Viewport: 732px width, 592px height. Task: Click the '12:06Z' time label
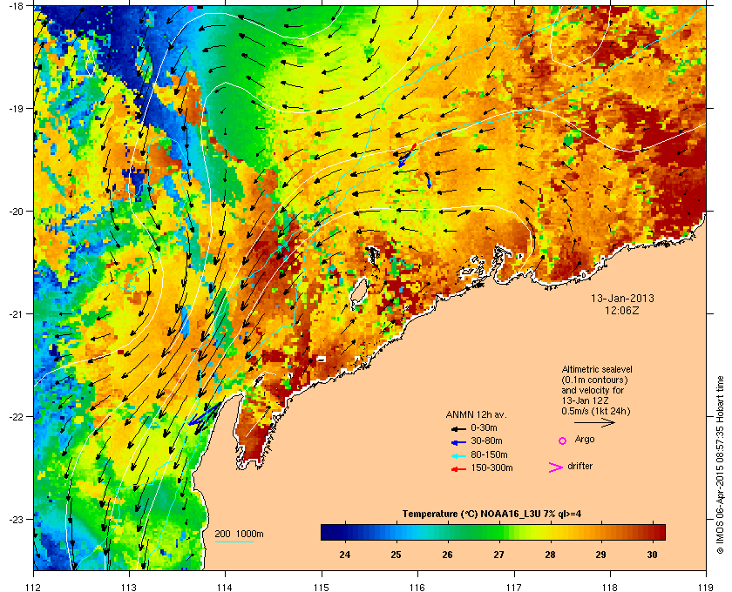(622, 310)
